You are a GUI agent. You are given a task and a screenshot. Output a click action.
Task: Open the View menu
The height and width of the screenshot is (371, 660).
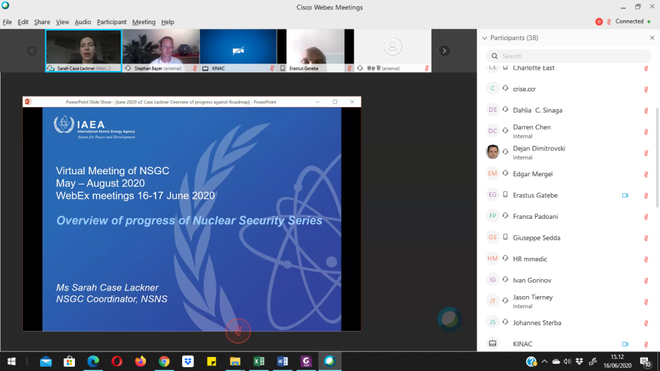pos(62,22)
